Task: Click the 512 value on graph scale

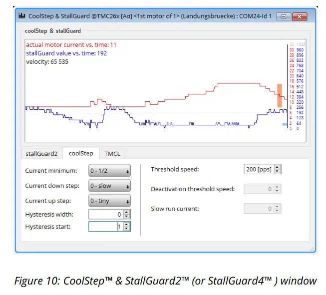Action: click(x=300, y=86)
